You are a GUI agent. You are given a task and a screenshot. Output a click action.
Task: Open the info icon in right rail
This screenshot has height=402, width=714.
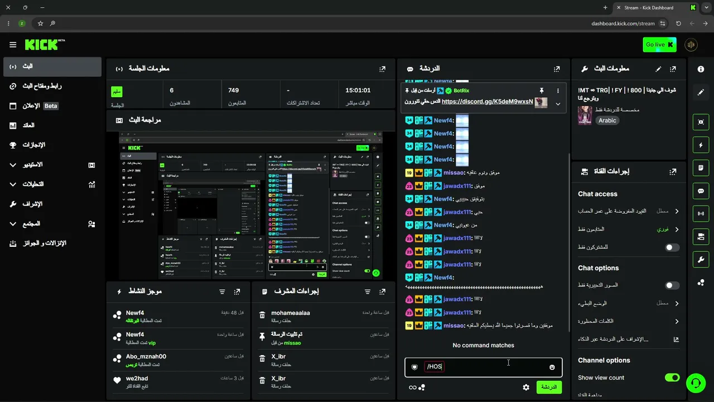701,69
